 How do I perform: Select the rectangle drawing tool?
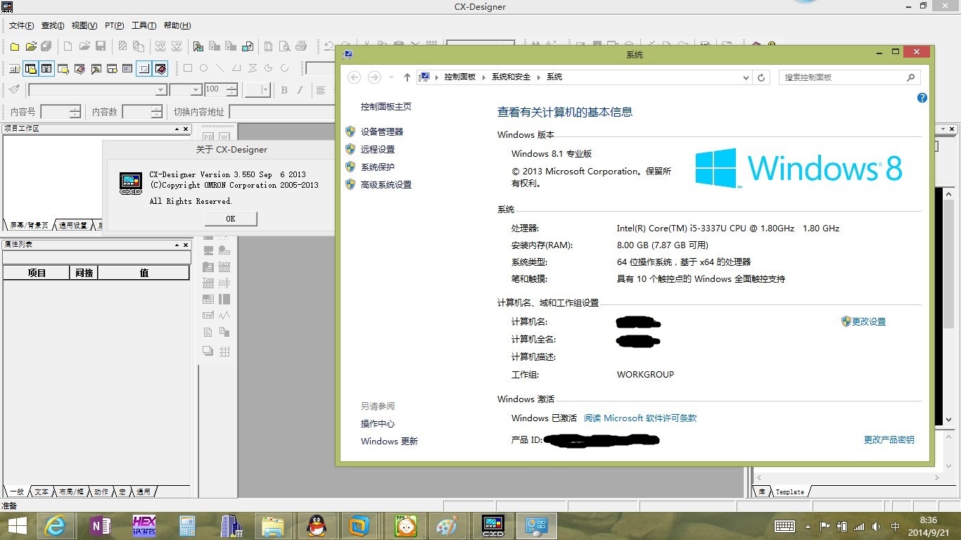188,68
